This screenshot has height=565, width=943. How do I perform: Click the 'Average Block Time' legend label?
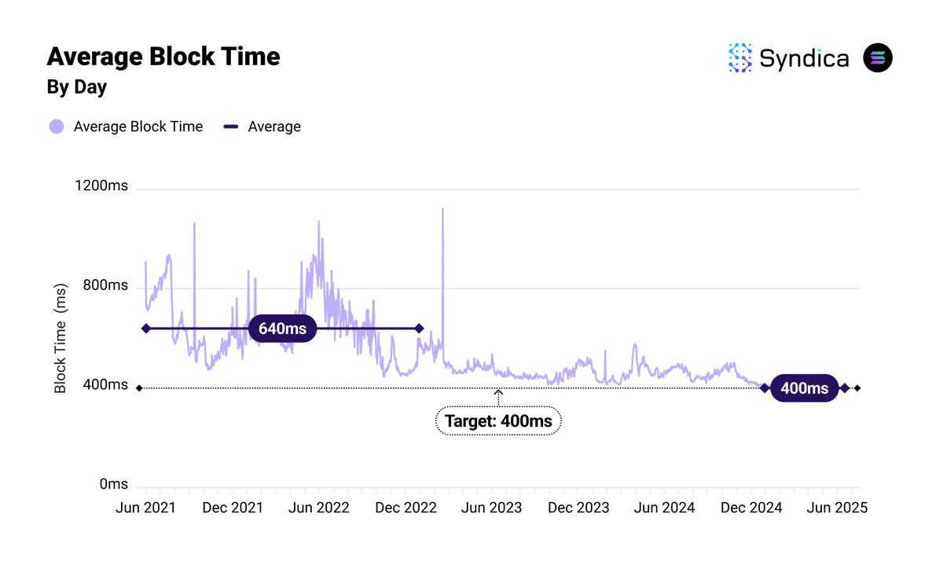pos(138,127)
